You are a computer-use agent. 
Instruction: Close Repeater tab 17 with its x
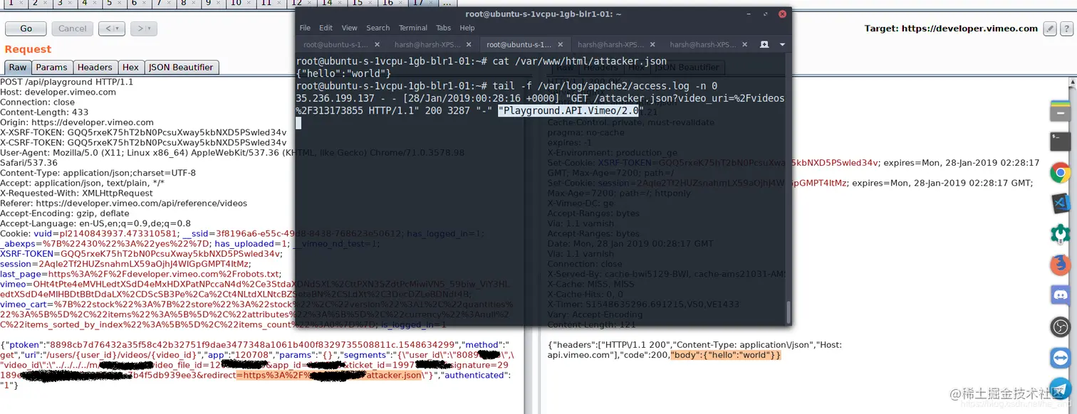tap(432, 3)
